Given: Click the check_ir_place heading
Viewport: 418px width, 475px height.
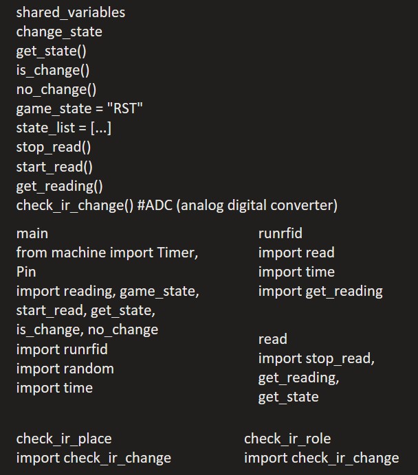Looking at the screenshot, I should point(64,438).
